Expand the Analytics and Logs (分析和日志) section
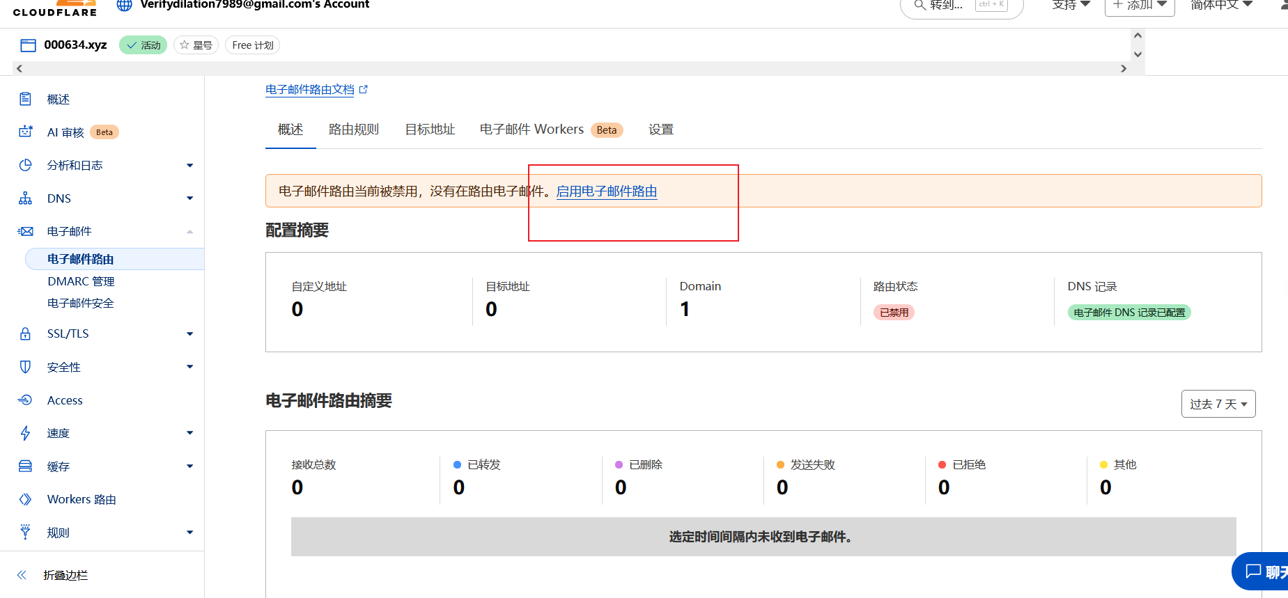Screen dimensions: 1288x598 pos(189,165)
